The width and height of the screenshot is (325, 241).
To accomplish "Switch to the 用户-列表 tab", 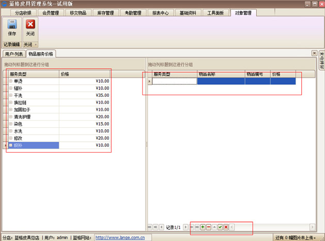I will [x=14, y=54].
